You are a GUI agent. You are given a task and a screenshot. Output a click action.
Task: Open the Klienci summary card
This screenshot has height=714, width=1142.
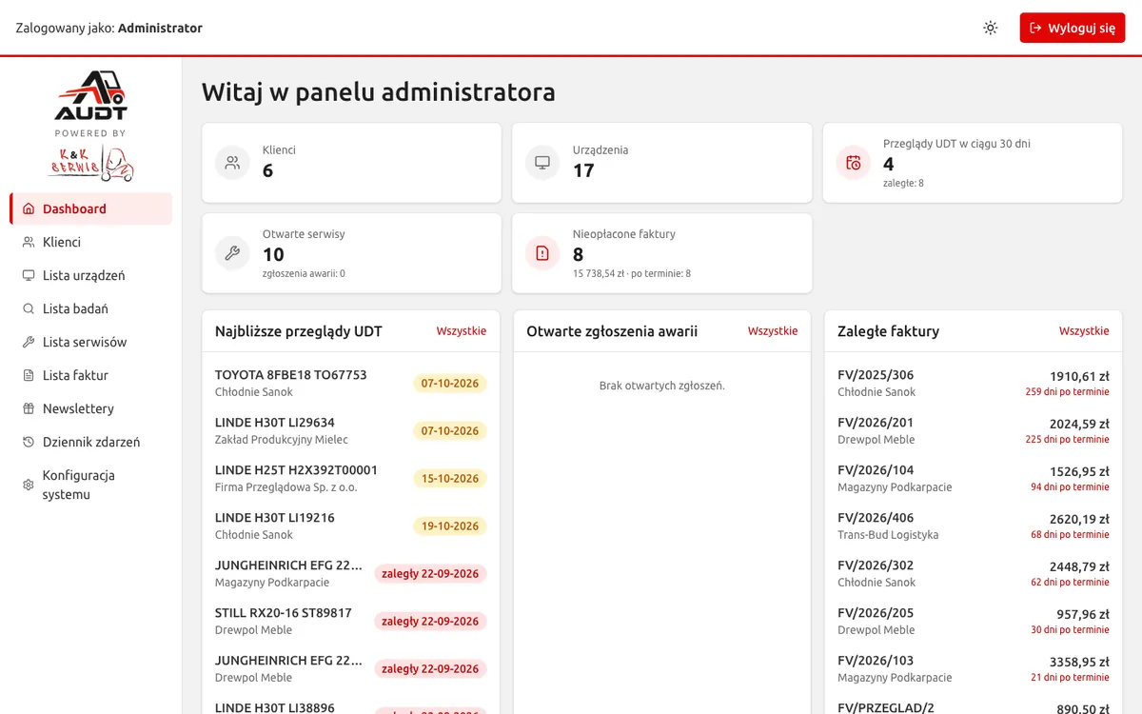[x=351, y=163]
